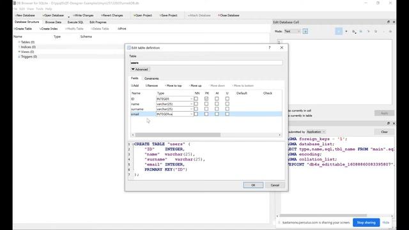The image size is (409, 230).
Task: Close the SQL log panel
Action: pyautogui.click(x=394, y=123)
